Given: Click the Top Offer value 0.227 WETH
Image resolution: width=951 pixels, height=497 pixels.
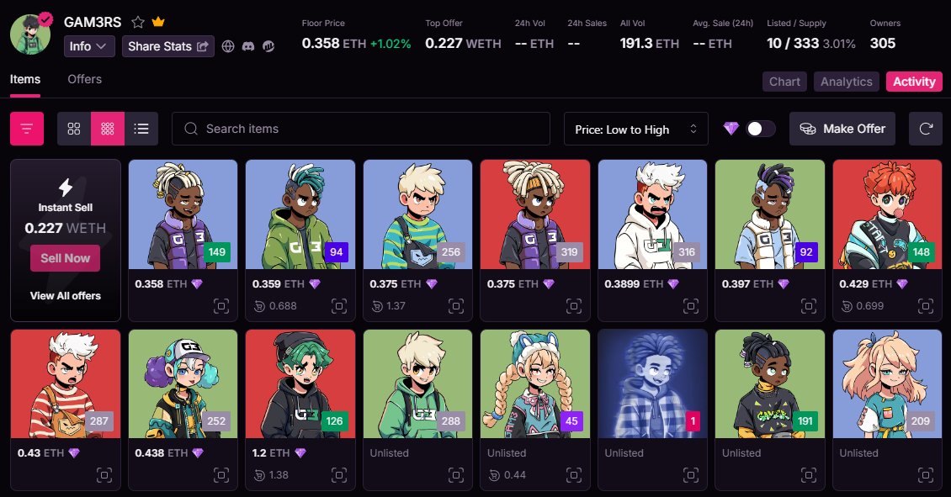Looking at the screenshot, I should [x=463, y=44].
